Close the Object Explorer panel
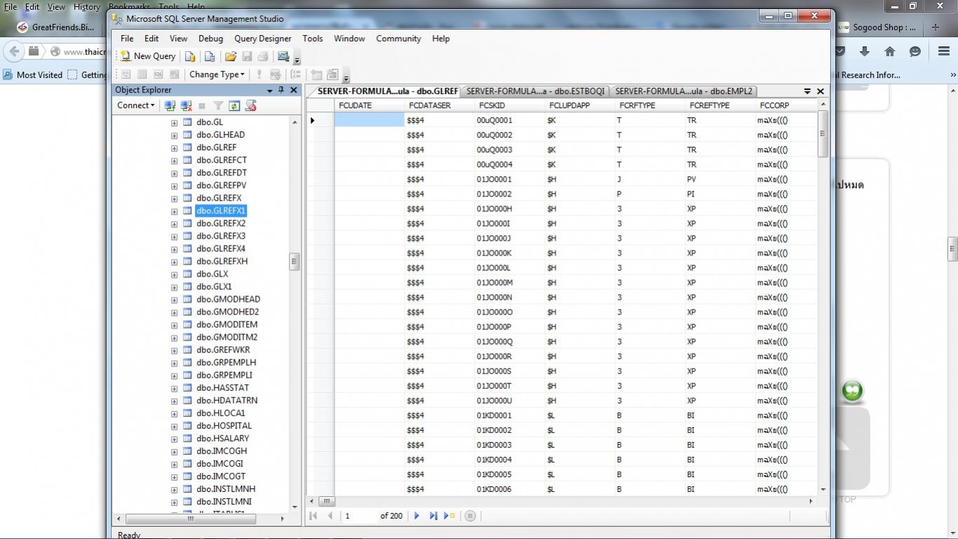This screenshot has height=539, width=958. [294, 90]
